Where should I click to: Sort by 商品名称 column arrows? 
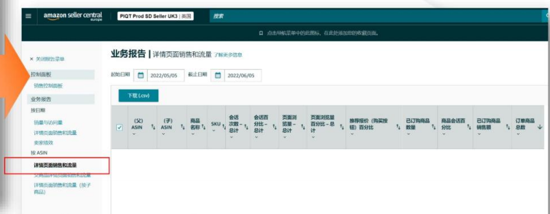pos(203,127)
